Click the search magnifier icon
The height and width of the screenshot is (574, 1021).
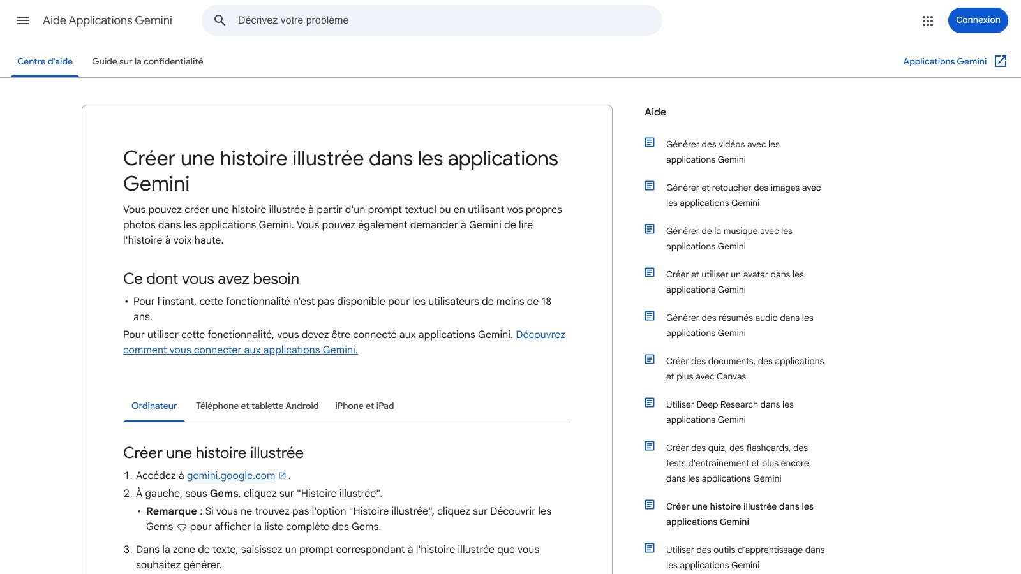220,20
